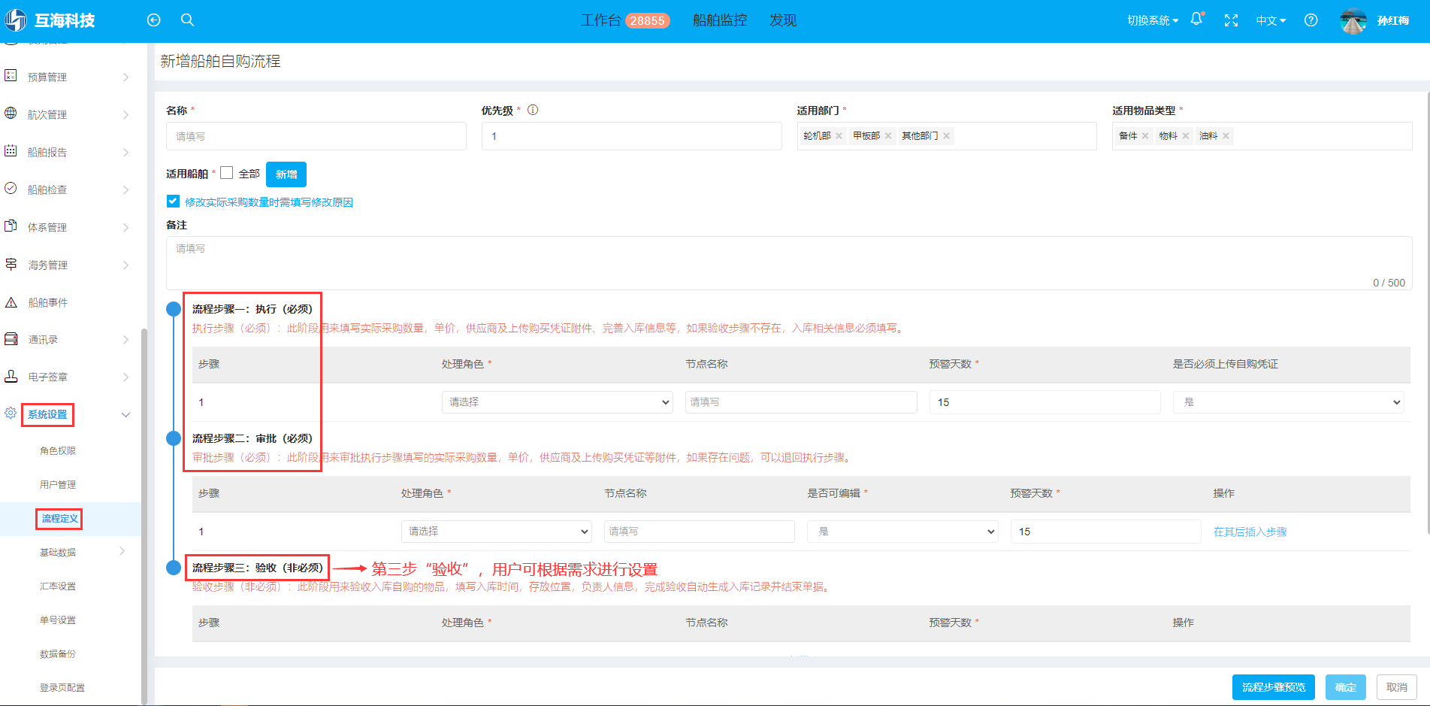This screenshot has height=706, width=1430.
Task: Open the 发现 tab
Action: [783, 20]
